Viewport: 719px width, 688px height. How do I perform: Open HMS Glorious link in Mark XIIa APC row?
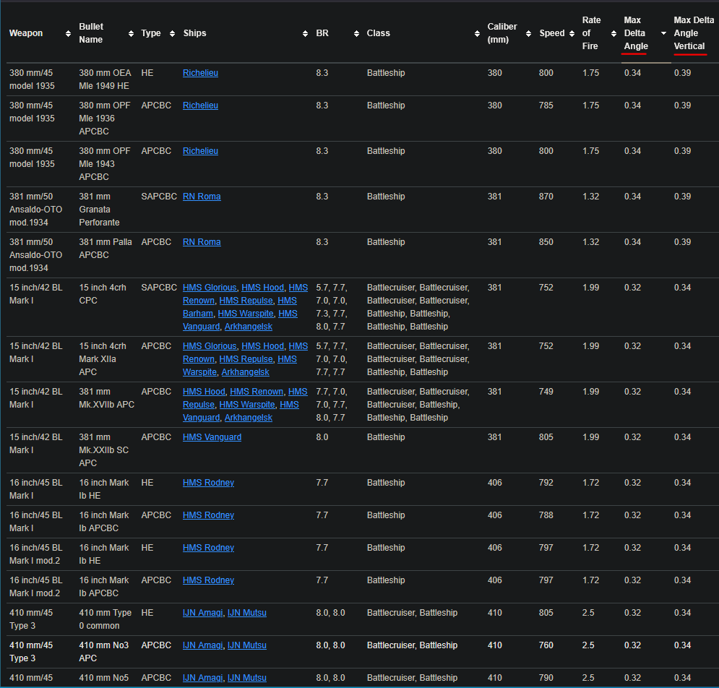pos(210,346)
